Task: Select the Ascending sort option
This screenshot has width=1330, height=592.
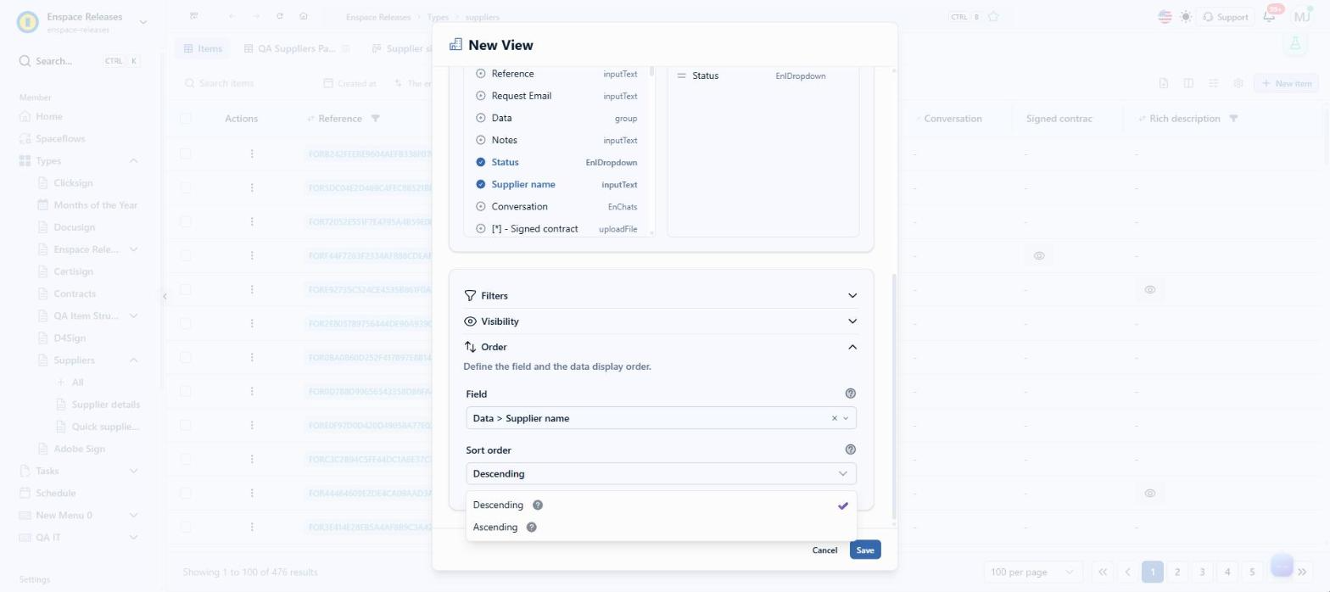Action: coord(661,527)
